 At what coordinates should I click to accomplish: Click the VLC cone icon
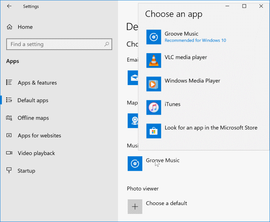(154, 60)
